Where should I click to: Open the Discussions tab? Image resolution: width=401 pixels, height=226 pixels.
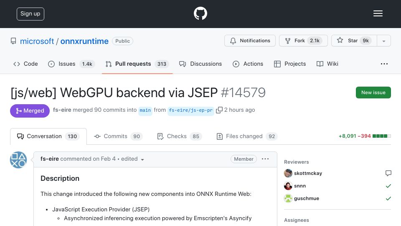pos(200,64)
